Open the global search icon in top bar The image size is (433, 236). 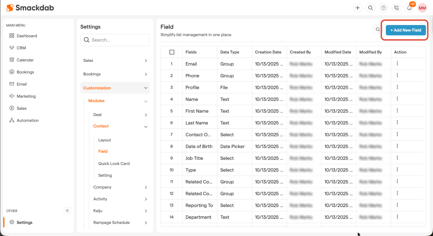pos(371,8)
